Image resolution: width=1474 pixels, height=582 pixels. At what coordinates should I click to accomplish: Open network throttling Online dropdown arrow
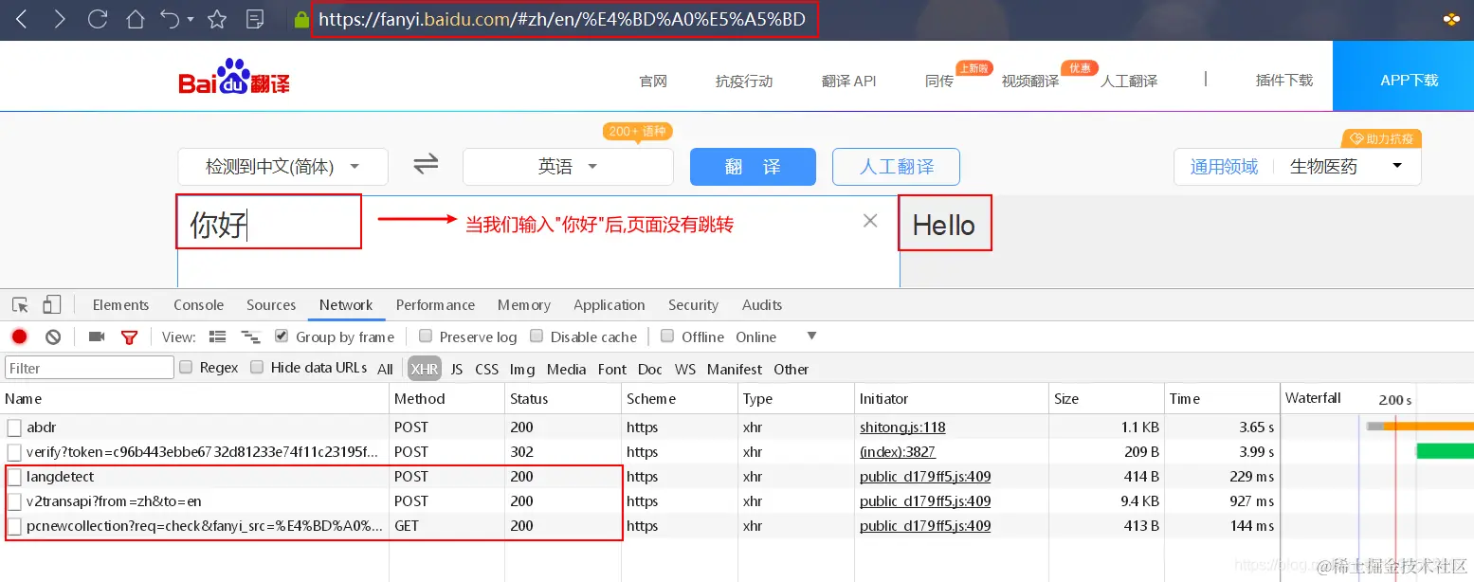pos(811,336)
